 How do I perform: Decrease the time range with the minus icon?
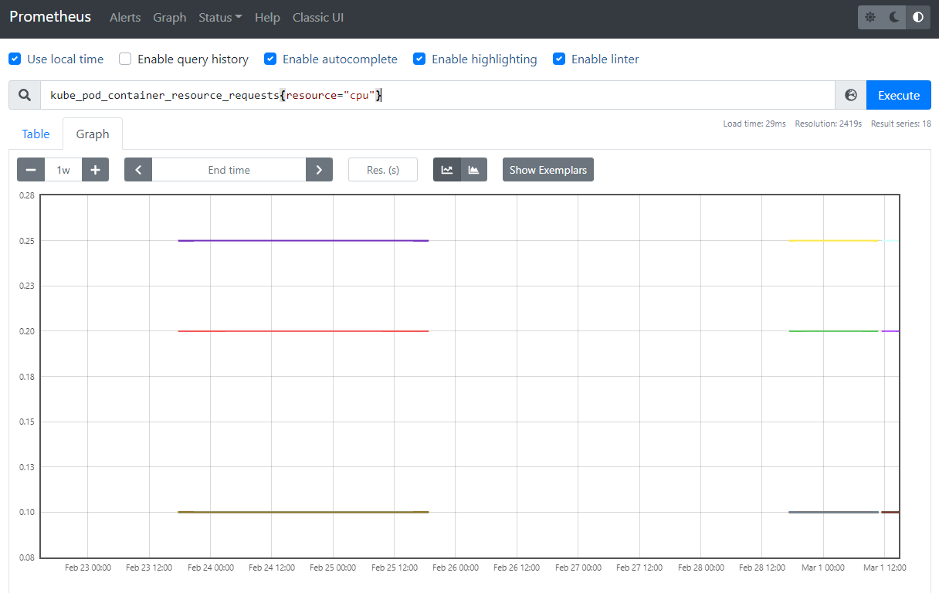31,170
